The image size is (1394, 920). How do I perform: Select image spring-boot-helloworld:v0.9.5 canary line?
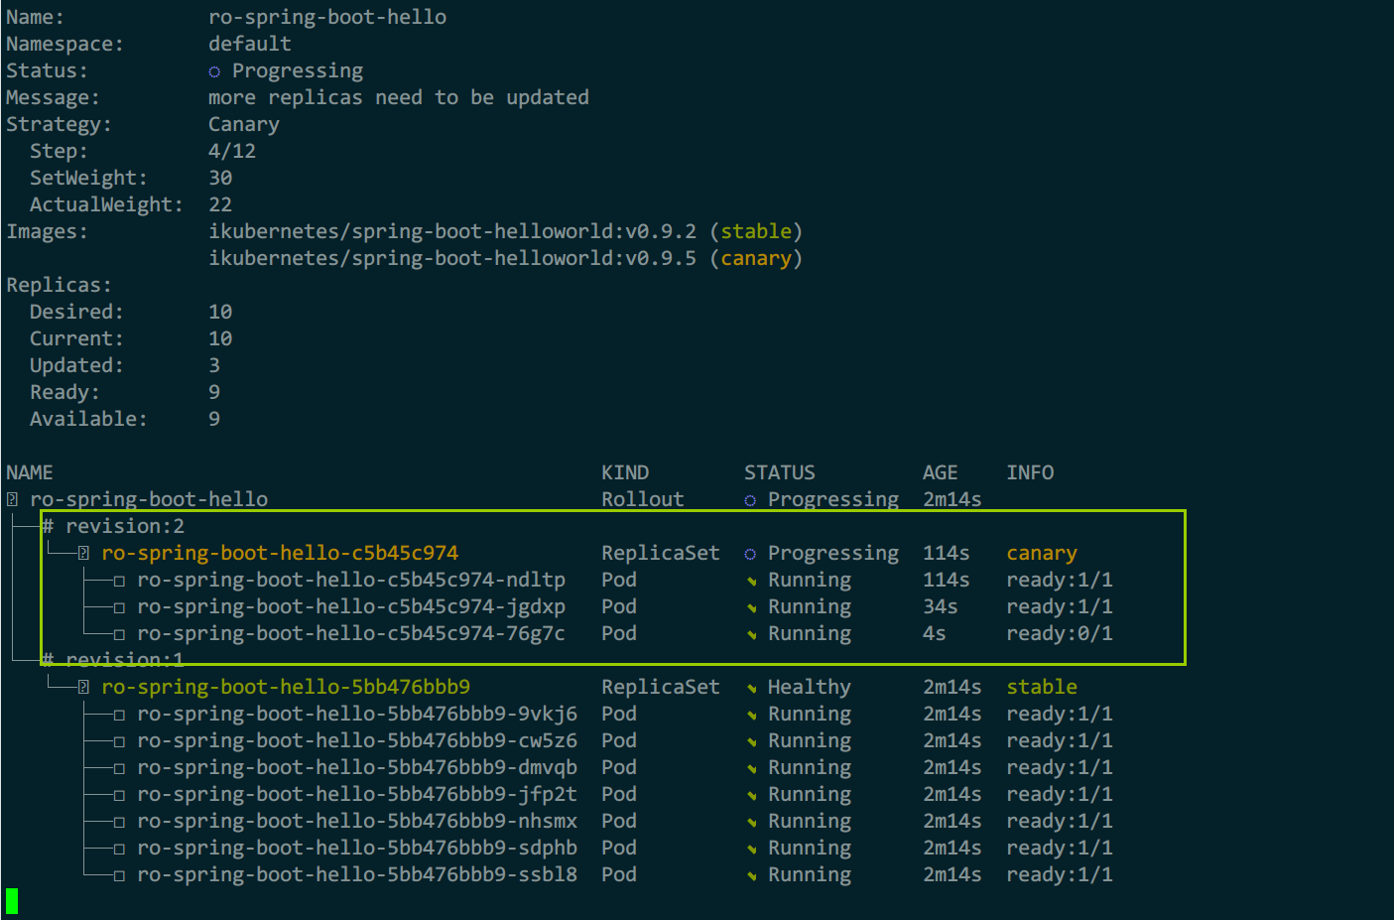click(x=505, y=258)
